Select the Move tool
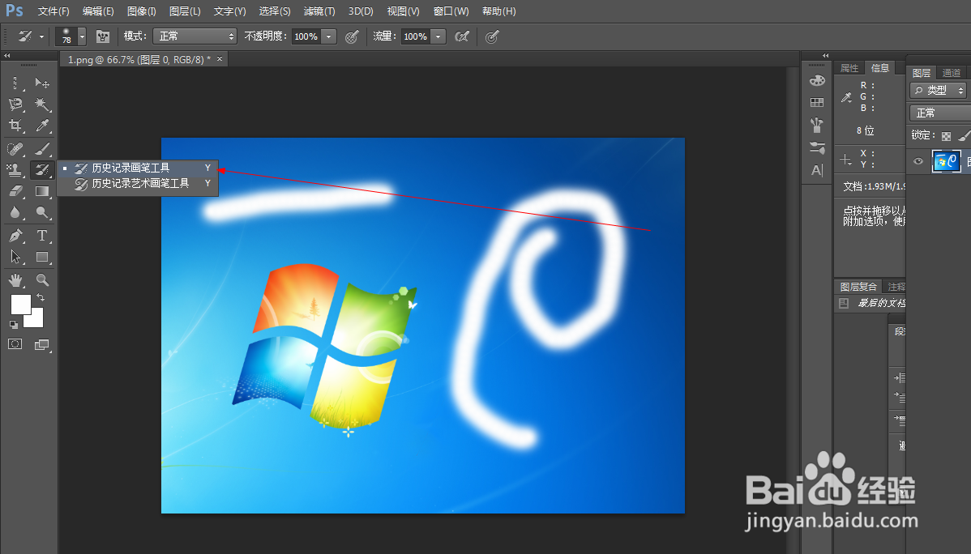 (x=42, y=83)
